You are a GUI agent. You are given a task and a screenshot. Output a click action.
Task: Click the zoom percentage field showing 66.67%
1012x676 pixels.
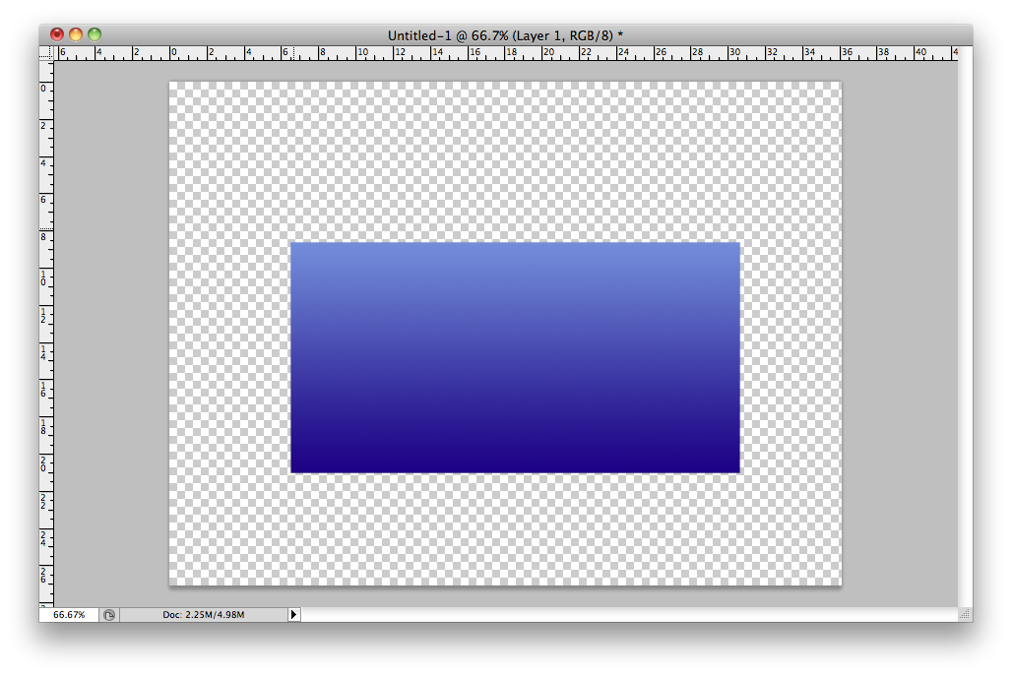[69, 615]
